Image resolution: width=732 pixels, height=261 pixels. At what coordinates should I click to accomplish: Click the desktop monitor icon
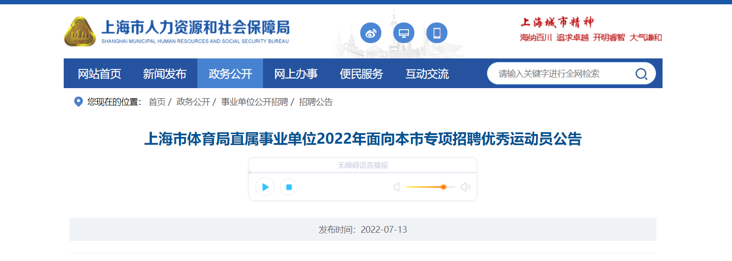coord(404,33)
